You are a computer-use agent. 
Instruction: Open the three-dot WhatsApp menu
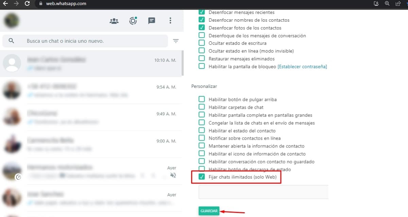tap(170, 21)
